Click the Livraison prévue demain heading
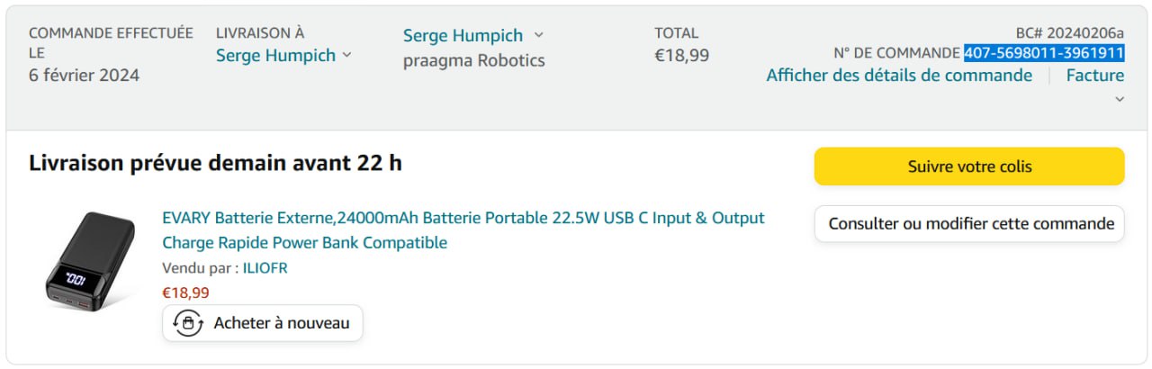The width and height of the screenshot is (1152, 369). pos(215,163)
